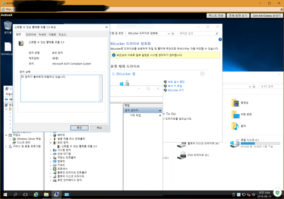Click the back arrow in computer management toolbar
The image size is (284, 199).
click(6, 99)
